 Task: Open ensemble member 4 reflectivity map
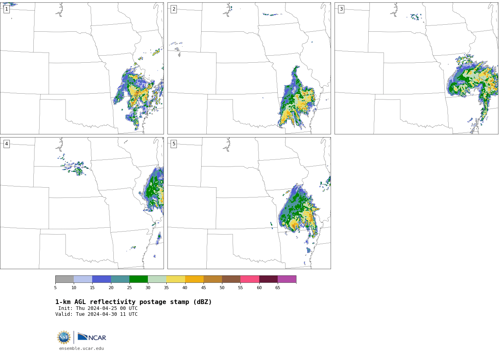(82, 203)
